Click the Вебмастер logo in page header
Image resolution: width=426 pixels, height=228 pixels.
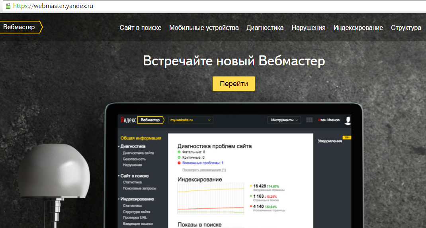coord(20,27)
